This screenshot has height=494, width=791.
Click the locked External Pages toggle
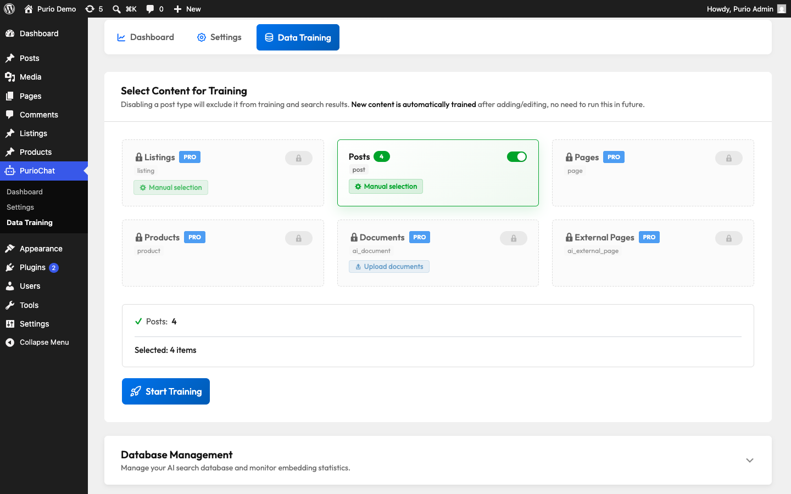[x=729, y=238]
